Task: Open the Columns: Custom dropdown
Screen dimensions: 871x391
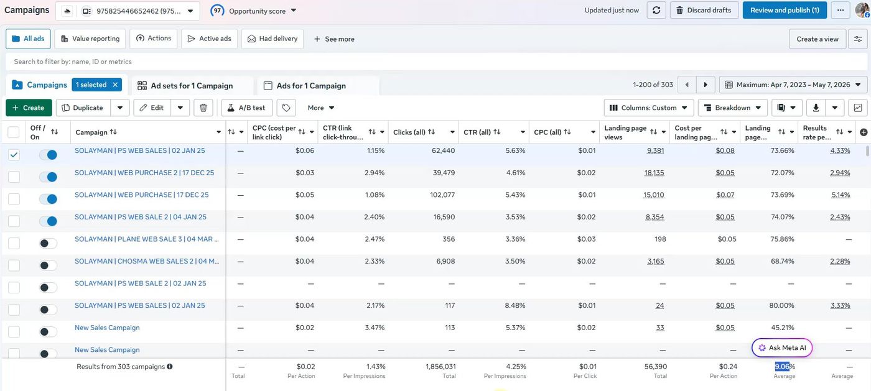Action: pyautogui.click(x=649, y=108)
